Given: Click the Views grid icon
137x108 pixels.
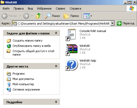Looking at the screenshot, I should 87,16.
